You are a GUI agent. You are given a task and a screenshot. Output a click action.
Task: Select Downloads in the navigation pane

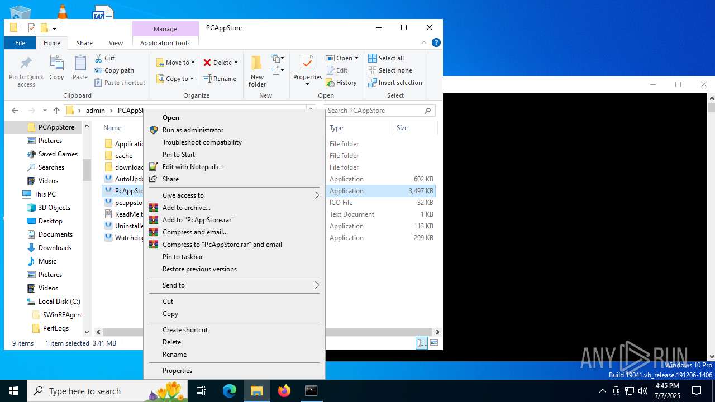click(55, 248)
